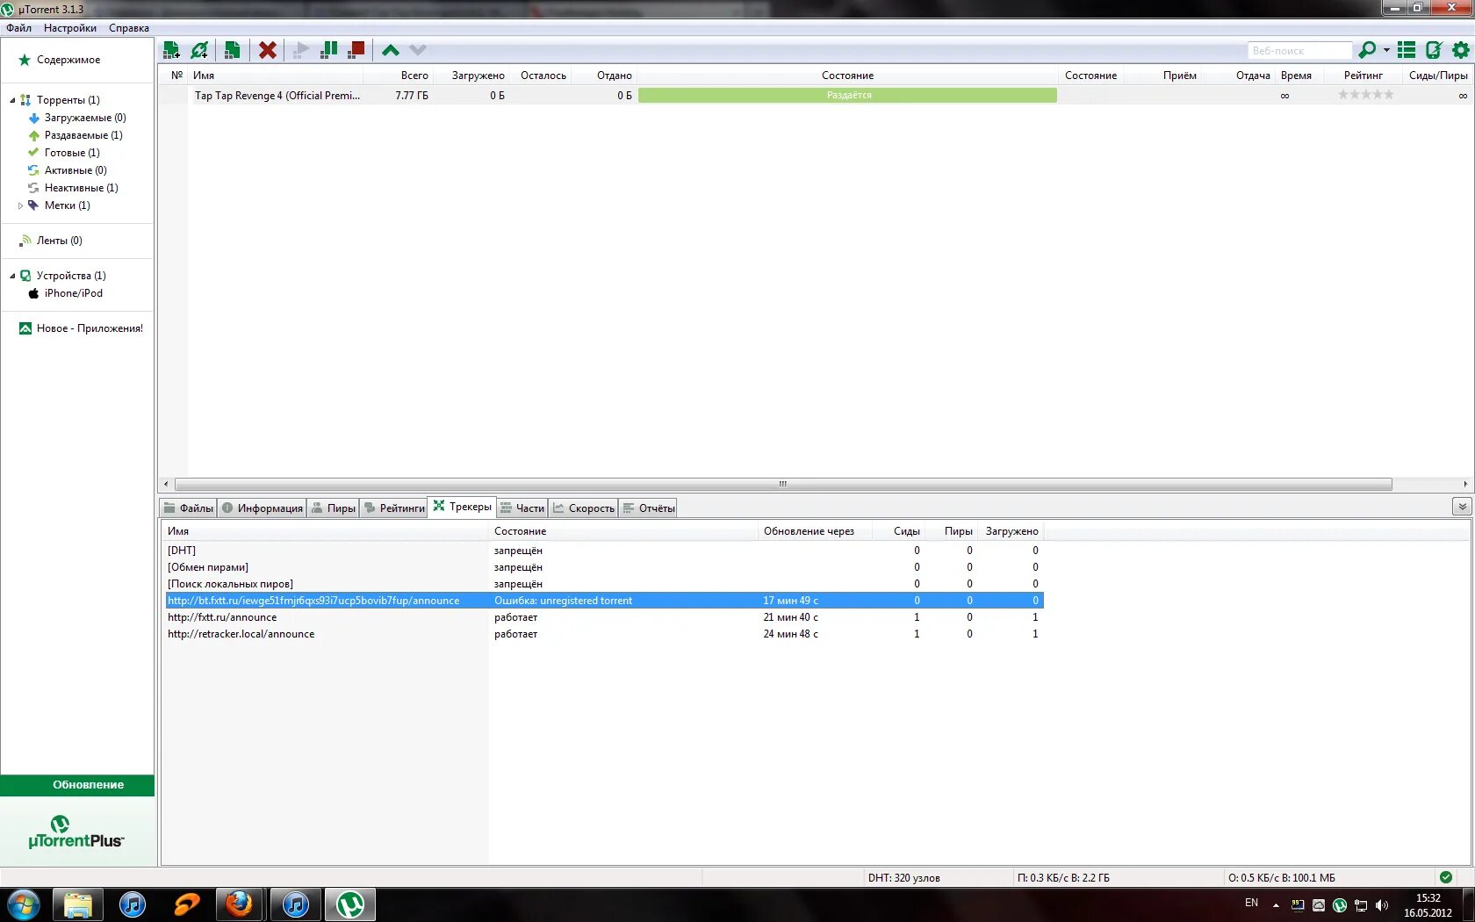Image resolution: width=1475 pixels, height=922 pixels.
Task: Click the Pause torrent icon
Action: [x=328, y=50]
